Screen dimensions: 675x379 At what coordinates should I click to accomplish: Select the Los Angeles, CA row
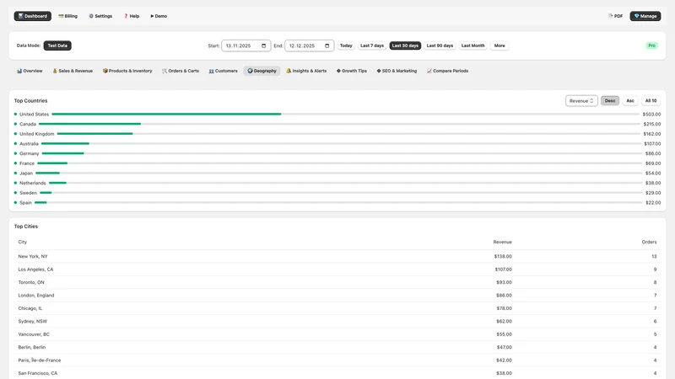(x=337, y=270)
